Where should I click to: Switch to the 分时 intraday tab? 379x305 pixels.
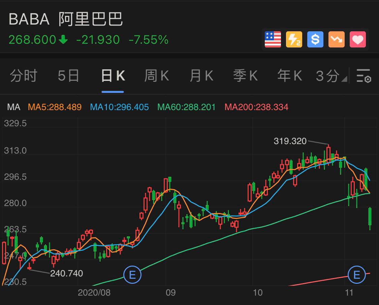point(24,76)
